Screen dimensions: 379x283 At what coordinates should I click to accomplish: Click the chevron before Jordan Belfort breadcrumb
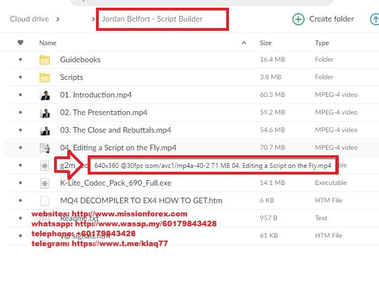94,19
